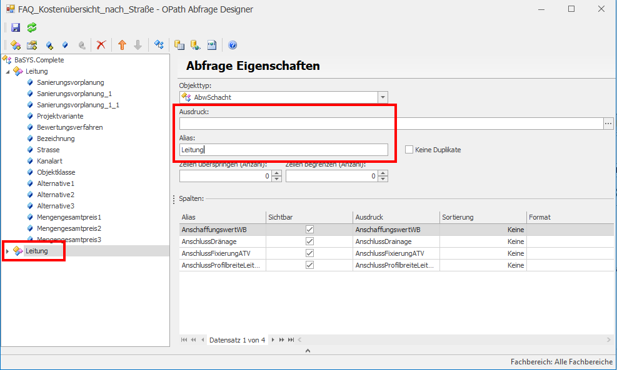The width and height of the screenshot is (617, 370).
Task: Toggle Sichtbar checkbox for AnschlussFixierungATV row
Action: click(x=309, y=253)
